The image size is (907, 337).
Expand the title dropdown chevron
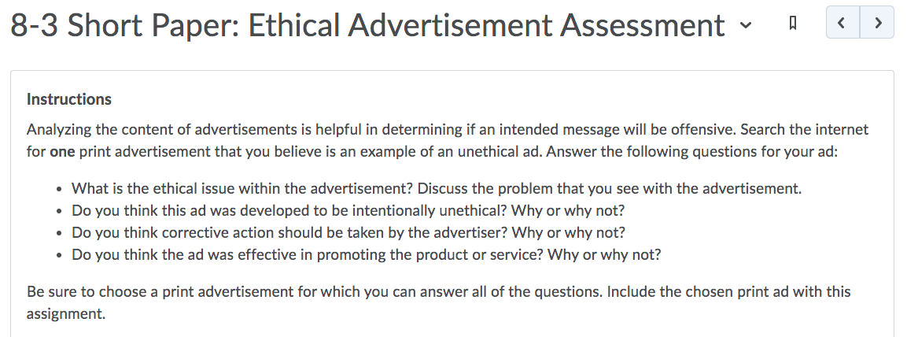tap(747, 25)
